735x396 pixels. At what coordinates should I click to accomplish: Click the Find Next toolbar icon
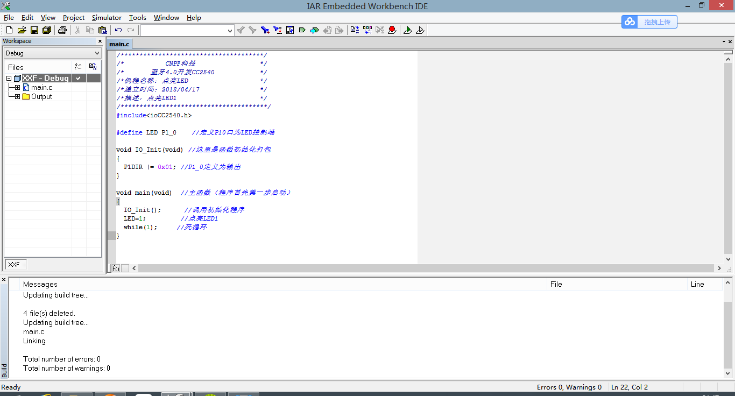point(252,30)
